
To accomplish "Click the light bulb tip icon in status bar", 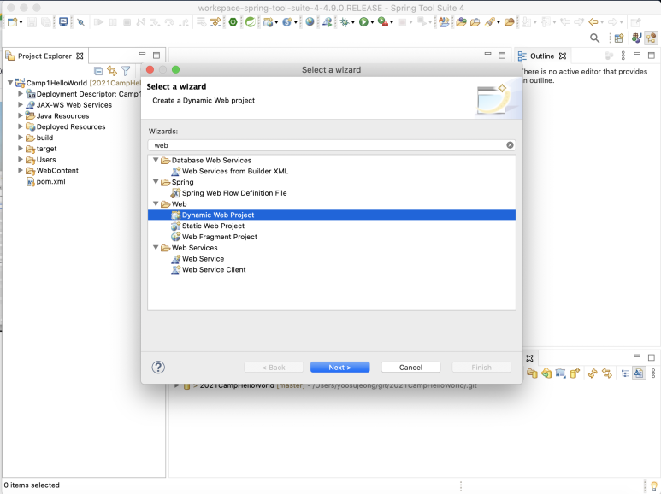I will (654, 486).
